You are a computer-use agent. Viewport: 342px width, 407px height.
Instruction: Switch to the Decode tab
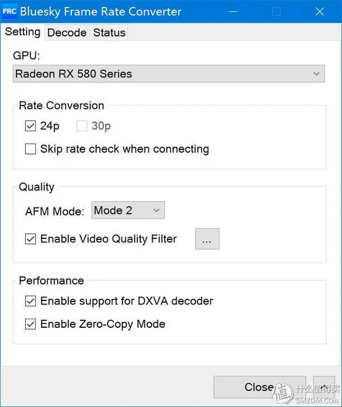67,32
